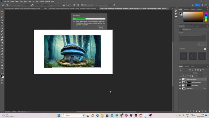The height and width of the screenshot is (118, 209).
Task: Select the Zoom tool
Action: click(2, 68)
